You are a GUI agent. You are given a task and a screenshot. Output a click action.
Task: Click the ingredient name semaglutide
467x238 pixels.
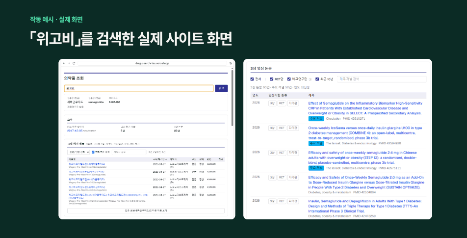point(96,102)
